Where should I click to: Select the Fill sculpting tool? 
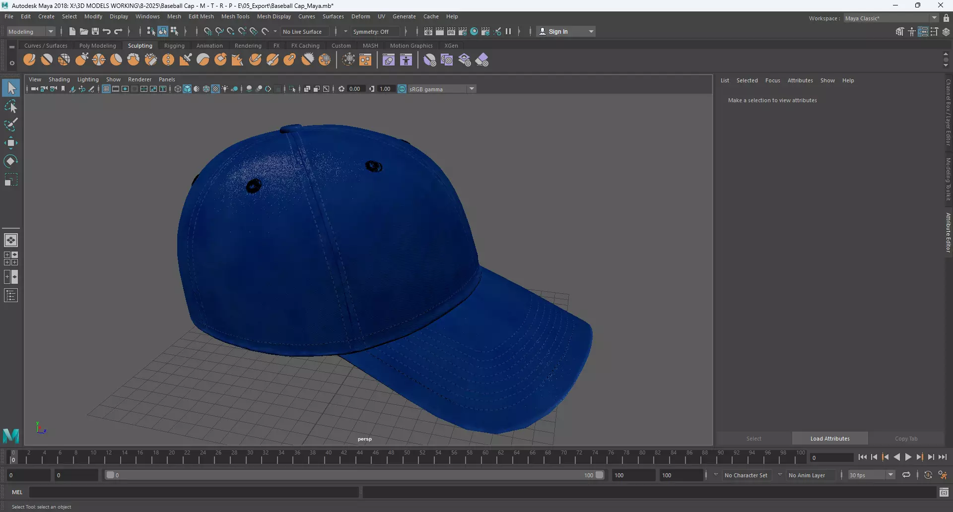238,60
